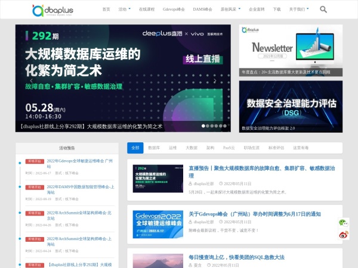Click the dbaplus logo
This screenshot has height=268, width=358.
pos(53,10)
